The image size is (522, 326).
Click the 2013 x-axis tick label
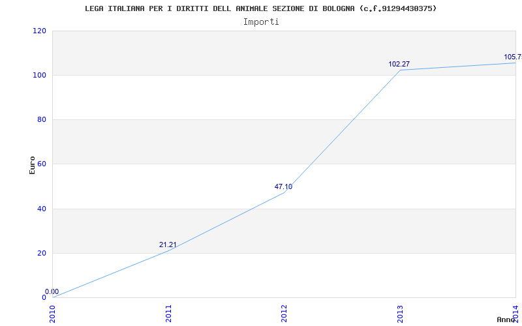point(400,314)
